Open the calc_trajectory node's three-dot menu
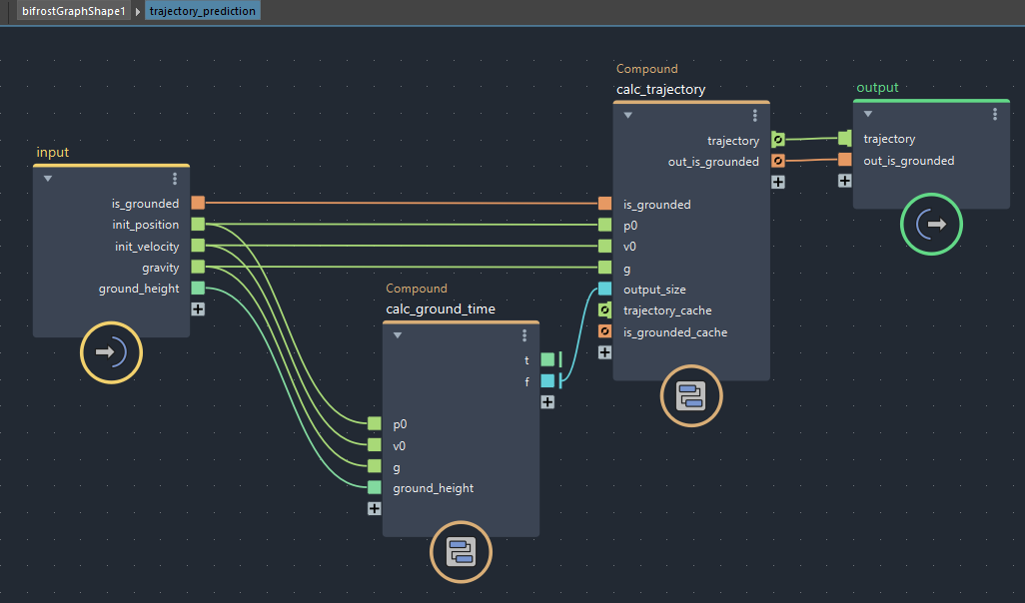This screenshot has height=603, width=1025. (x=755, y=116)
